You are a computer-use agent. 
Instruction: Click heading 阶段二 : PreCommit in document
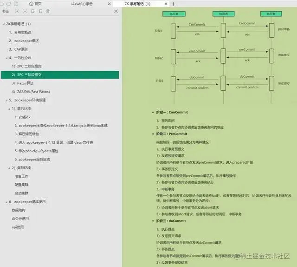click(x=172, y=134)
